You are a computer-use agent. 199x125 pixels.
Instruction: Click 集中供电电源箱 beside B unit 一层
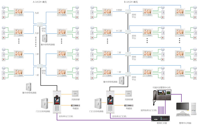(122, 80)
